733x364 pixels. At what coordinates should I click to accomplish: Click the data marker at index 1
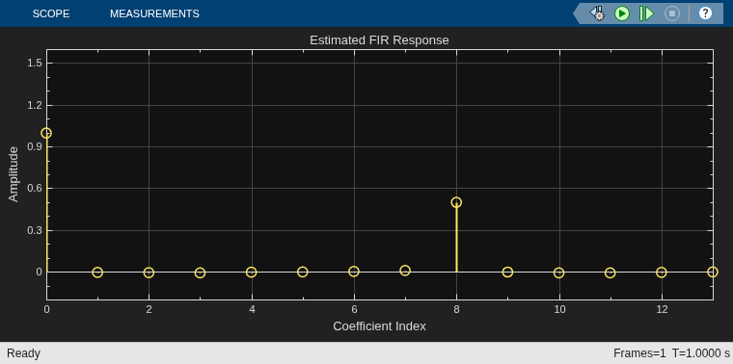coord(97,273)
